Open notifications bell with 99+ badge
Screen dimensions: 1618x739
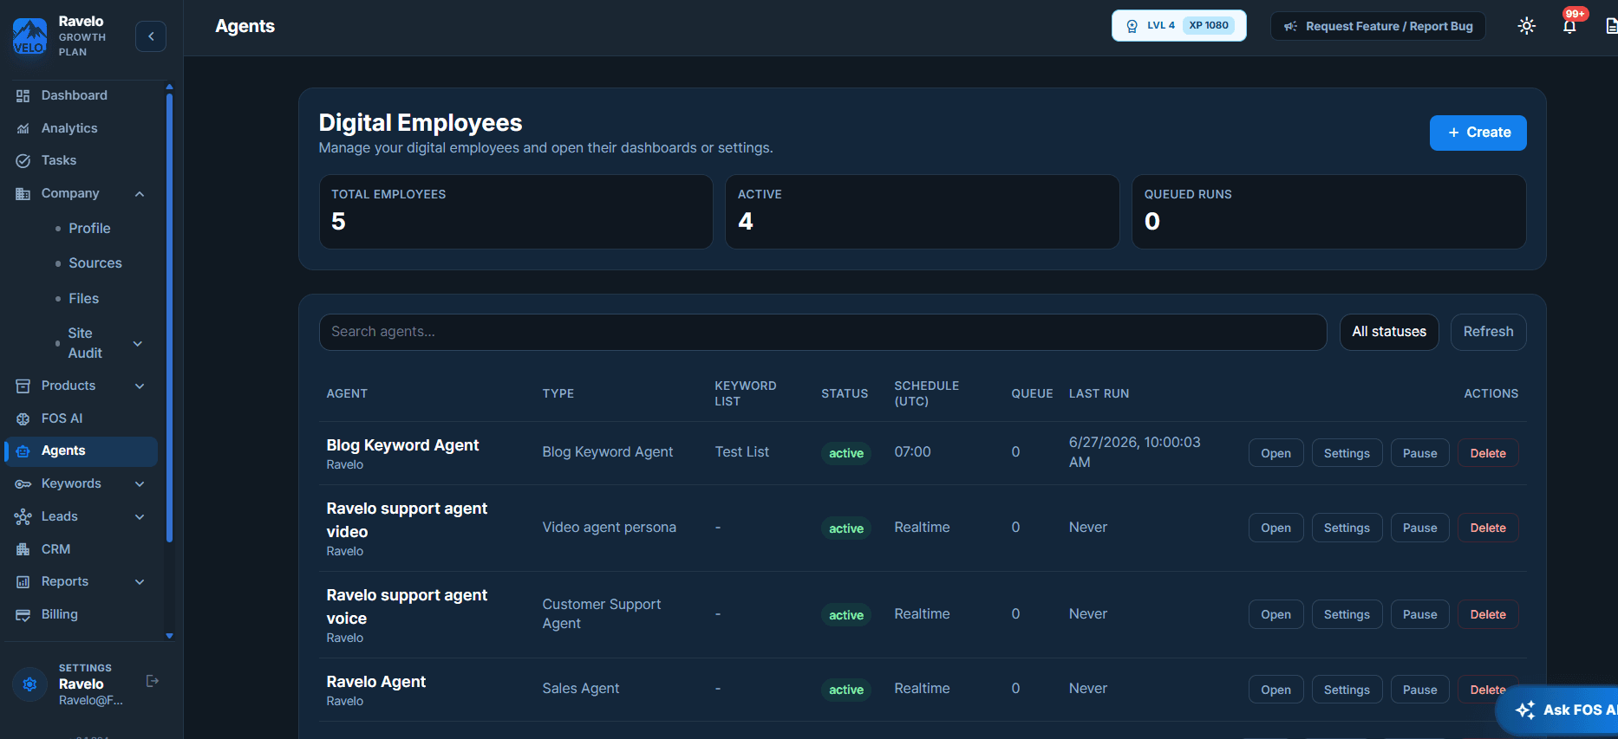(1569, 26)
